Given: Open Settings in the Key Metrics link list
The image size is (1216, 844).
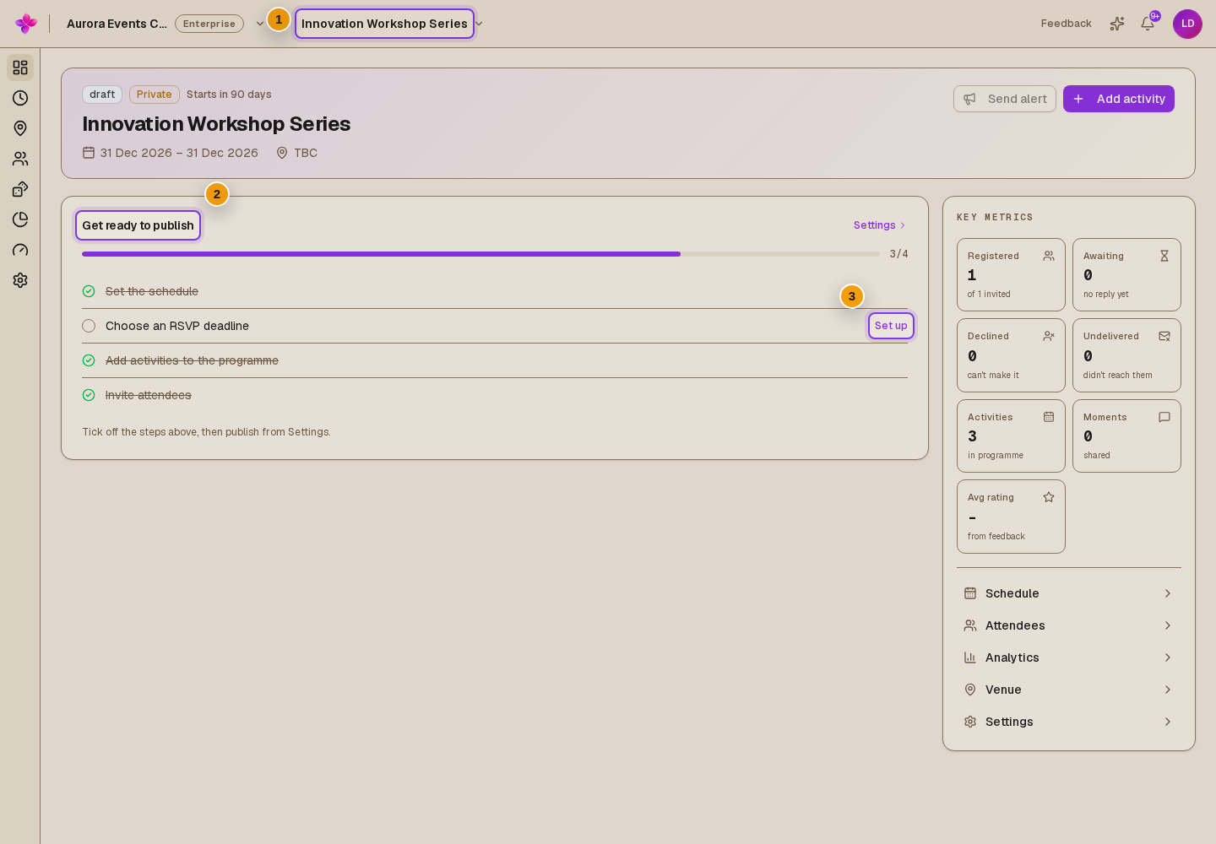Looking at the screenshot, I should [x=1069, y=722].
